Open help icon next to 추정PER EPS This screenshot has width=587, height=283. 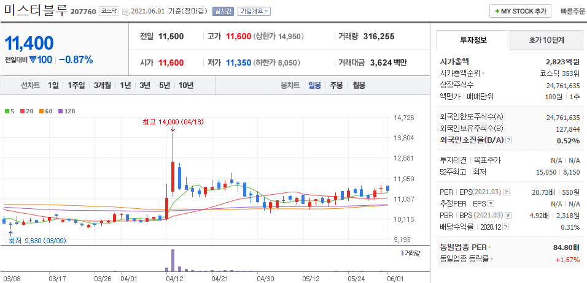(x=491, y=204)
